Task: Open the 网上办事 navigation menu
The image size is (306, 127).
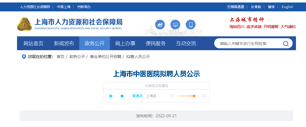Action: (125, 44)
